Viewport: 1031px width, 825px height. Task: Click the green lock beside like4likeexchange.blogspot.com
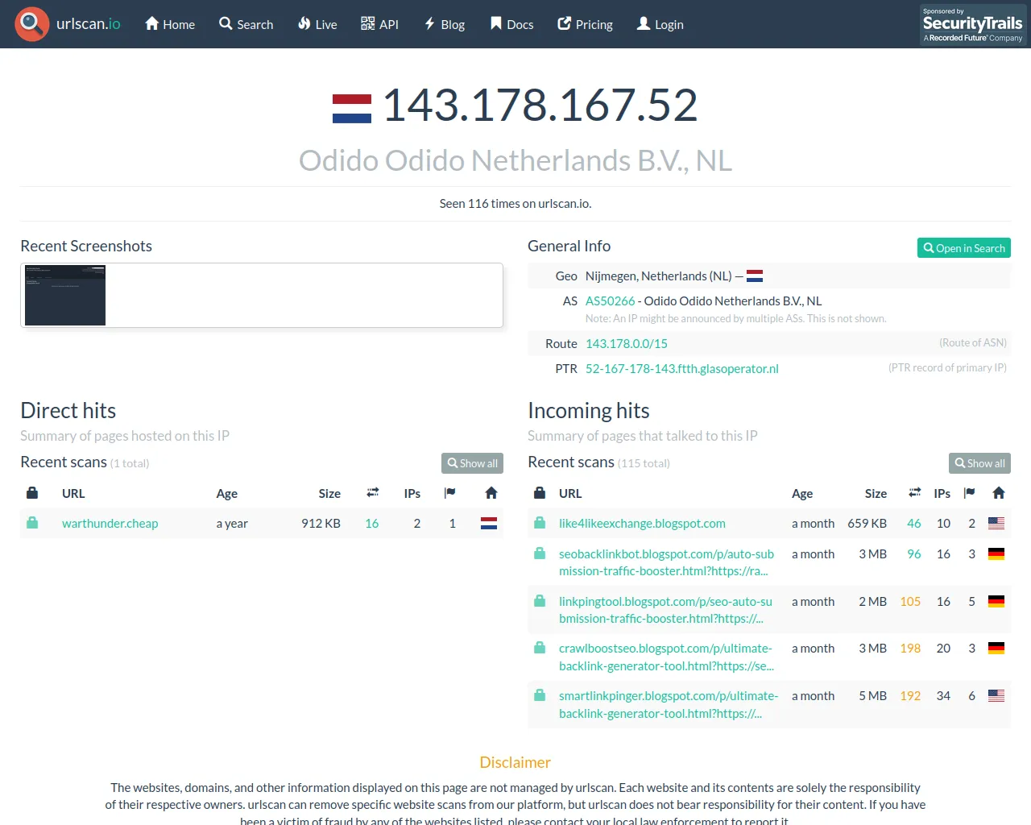click(x=540, y=523)
